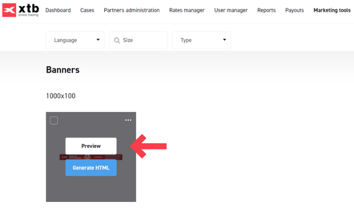Viewport: 354px width, 208px height.
Task: Open the Reports menu
Action: [x=266, y=10]
